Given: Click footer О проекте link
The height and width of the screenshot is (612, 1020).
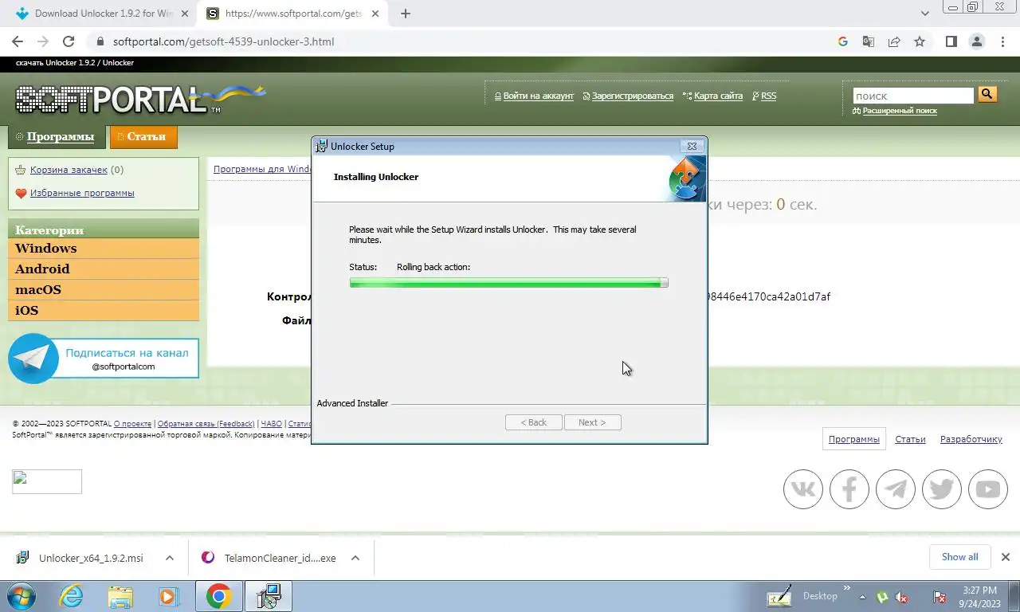Looking at the screenshot, I should 132,424.
